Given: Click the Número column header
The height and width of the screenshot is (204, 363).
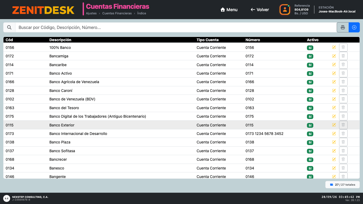Looking at the screenshot, I should [x=253, y=40].
